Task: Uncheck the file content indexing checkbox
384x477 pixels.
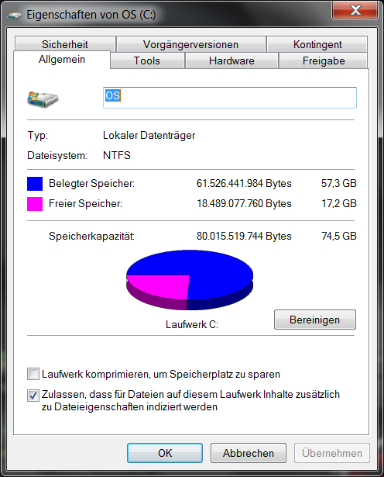Action: pos(33,395)
